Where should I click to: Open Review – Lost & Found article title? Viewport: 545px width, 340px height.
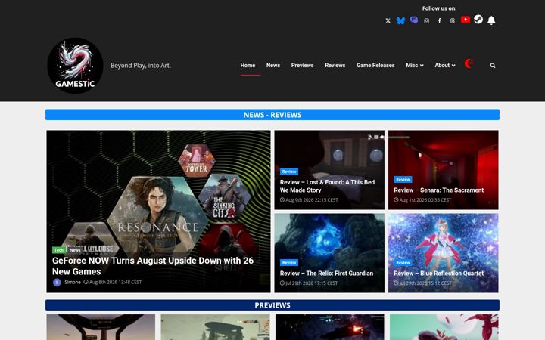tap(327, 187)
